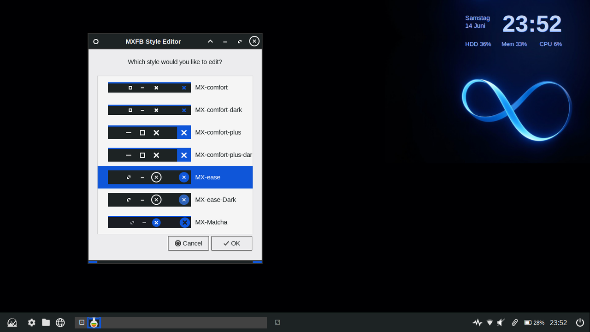Click the paperclip clipboard tray icon
The image size is (590, 332).
[515, 323]
